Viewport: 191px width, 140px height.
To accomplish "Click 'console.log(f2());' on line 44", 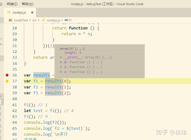I will pos(45,122).
